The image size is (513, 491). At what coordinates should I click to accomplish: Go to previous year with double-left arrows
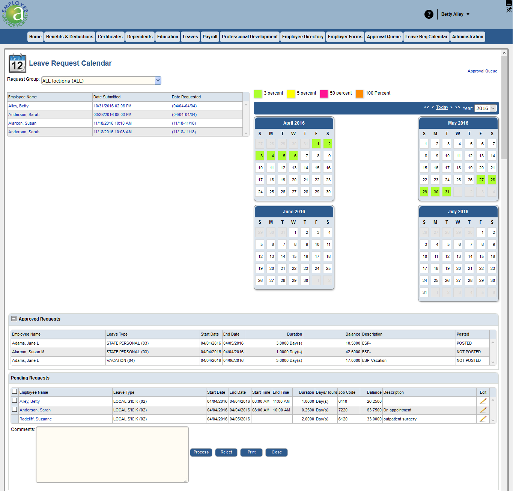pyautogui.click(x=426, y=107)
